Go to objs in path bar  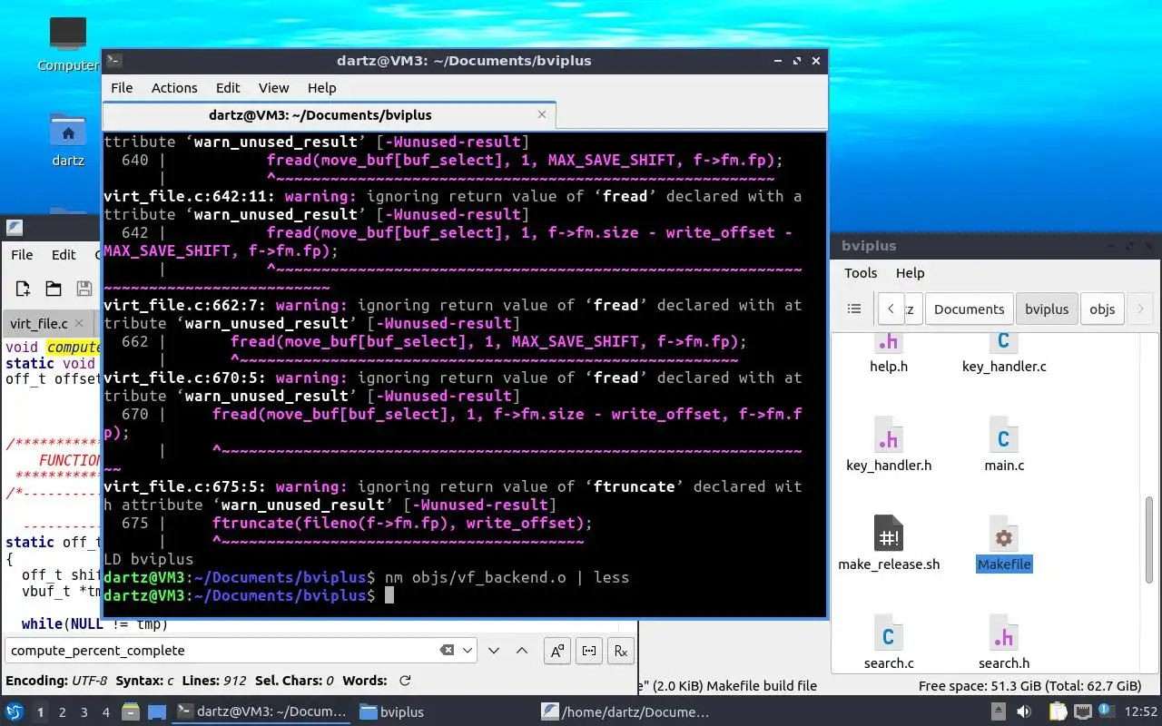(x=1102, y=309)
